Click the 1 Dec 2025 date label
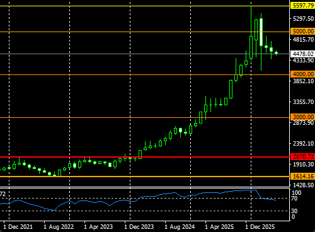 click(260, 227)
